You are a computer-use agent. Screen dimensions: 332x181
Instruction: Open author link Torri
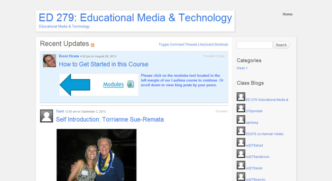(x=60, y=111)
